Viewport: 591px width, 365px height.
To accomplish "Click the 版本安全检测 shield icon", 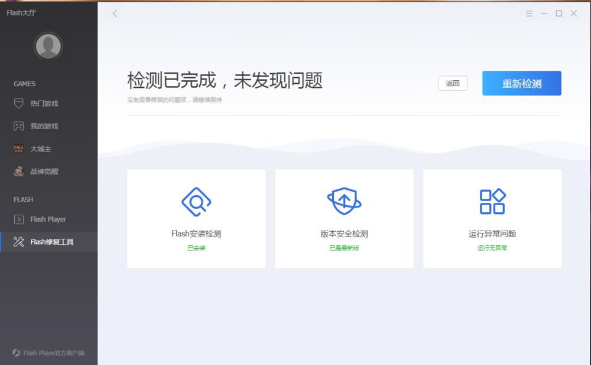I will [345, 199].
